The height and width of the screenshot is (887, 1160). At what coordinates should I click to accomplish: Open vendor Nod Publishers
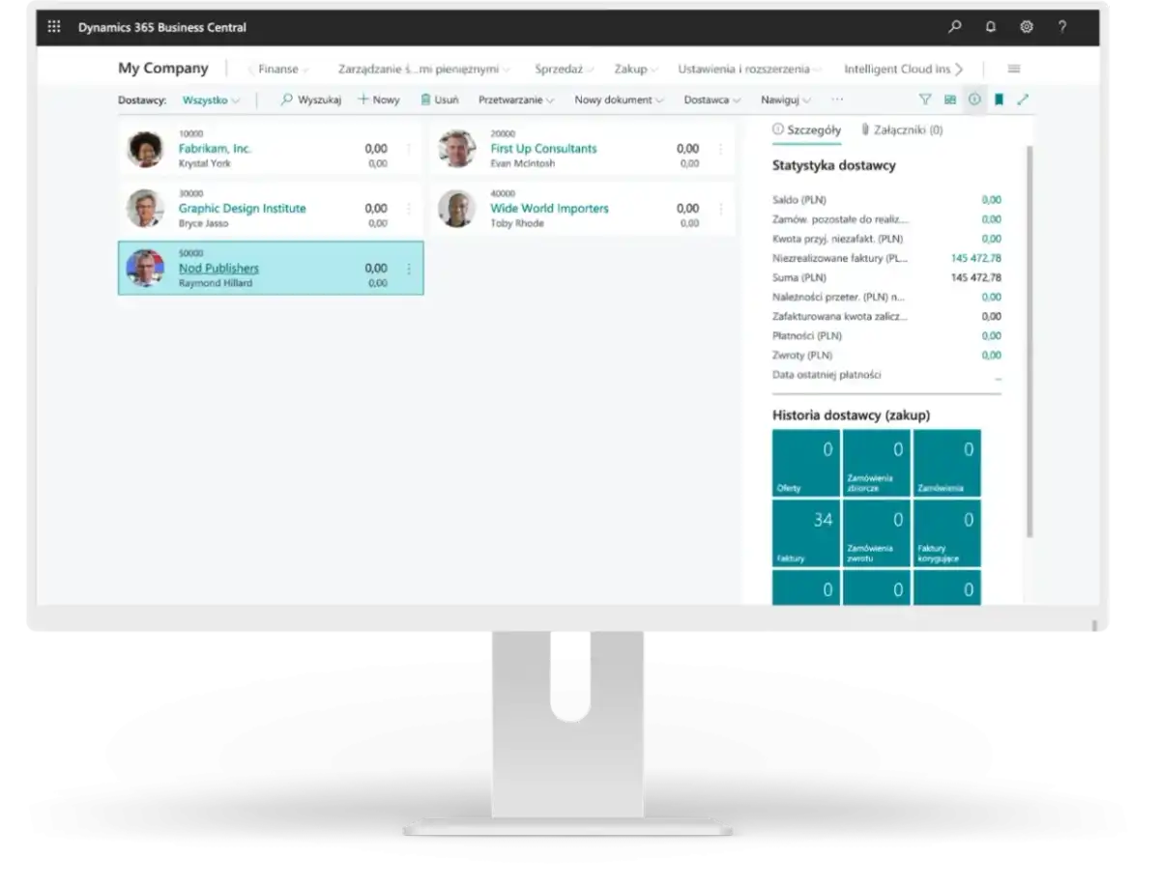(218, 269)
